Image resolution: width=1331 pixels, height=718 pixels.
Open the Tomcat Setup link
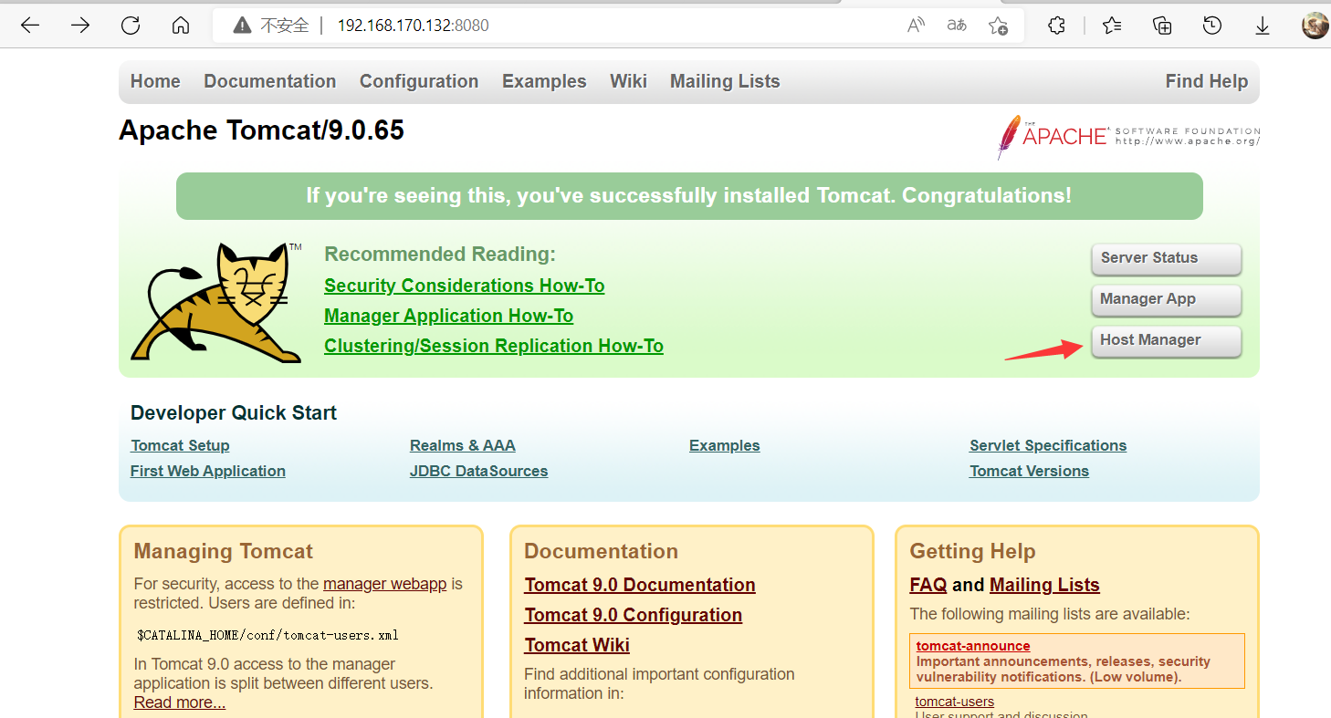[180, 445]
